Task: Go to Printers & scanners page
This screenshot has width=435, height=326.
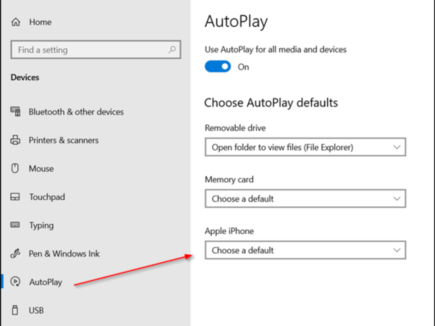Action: point(63,140)
